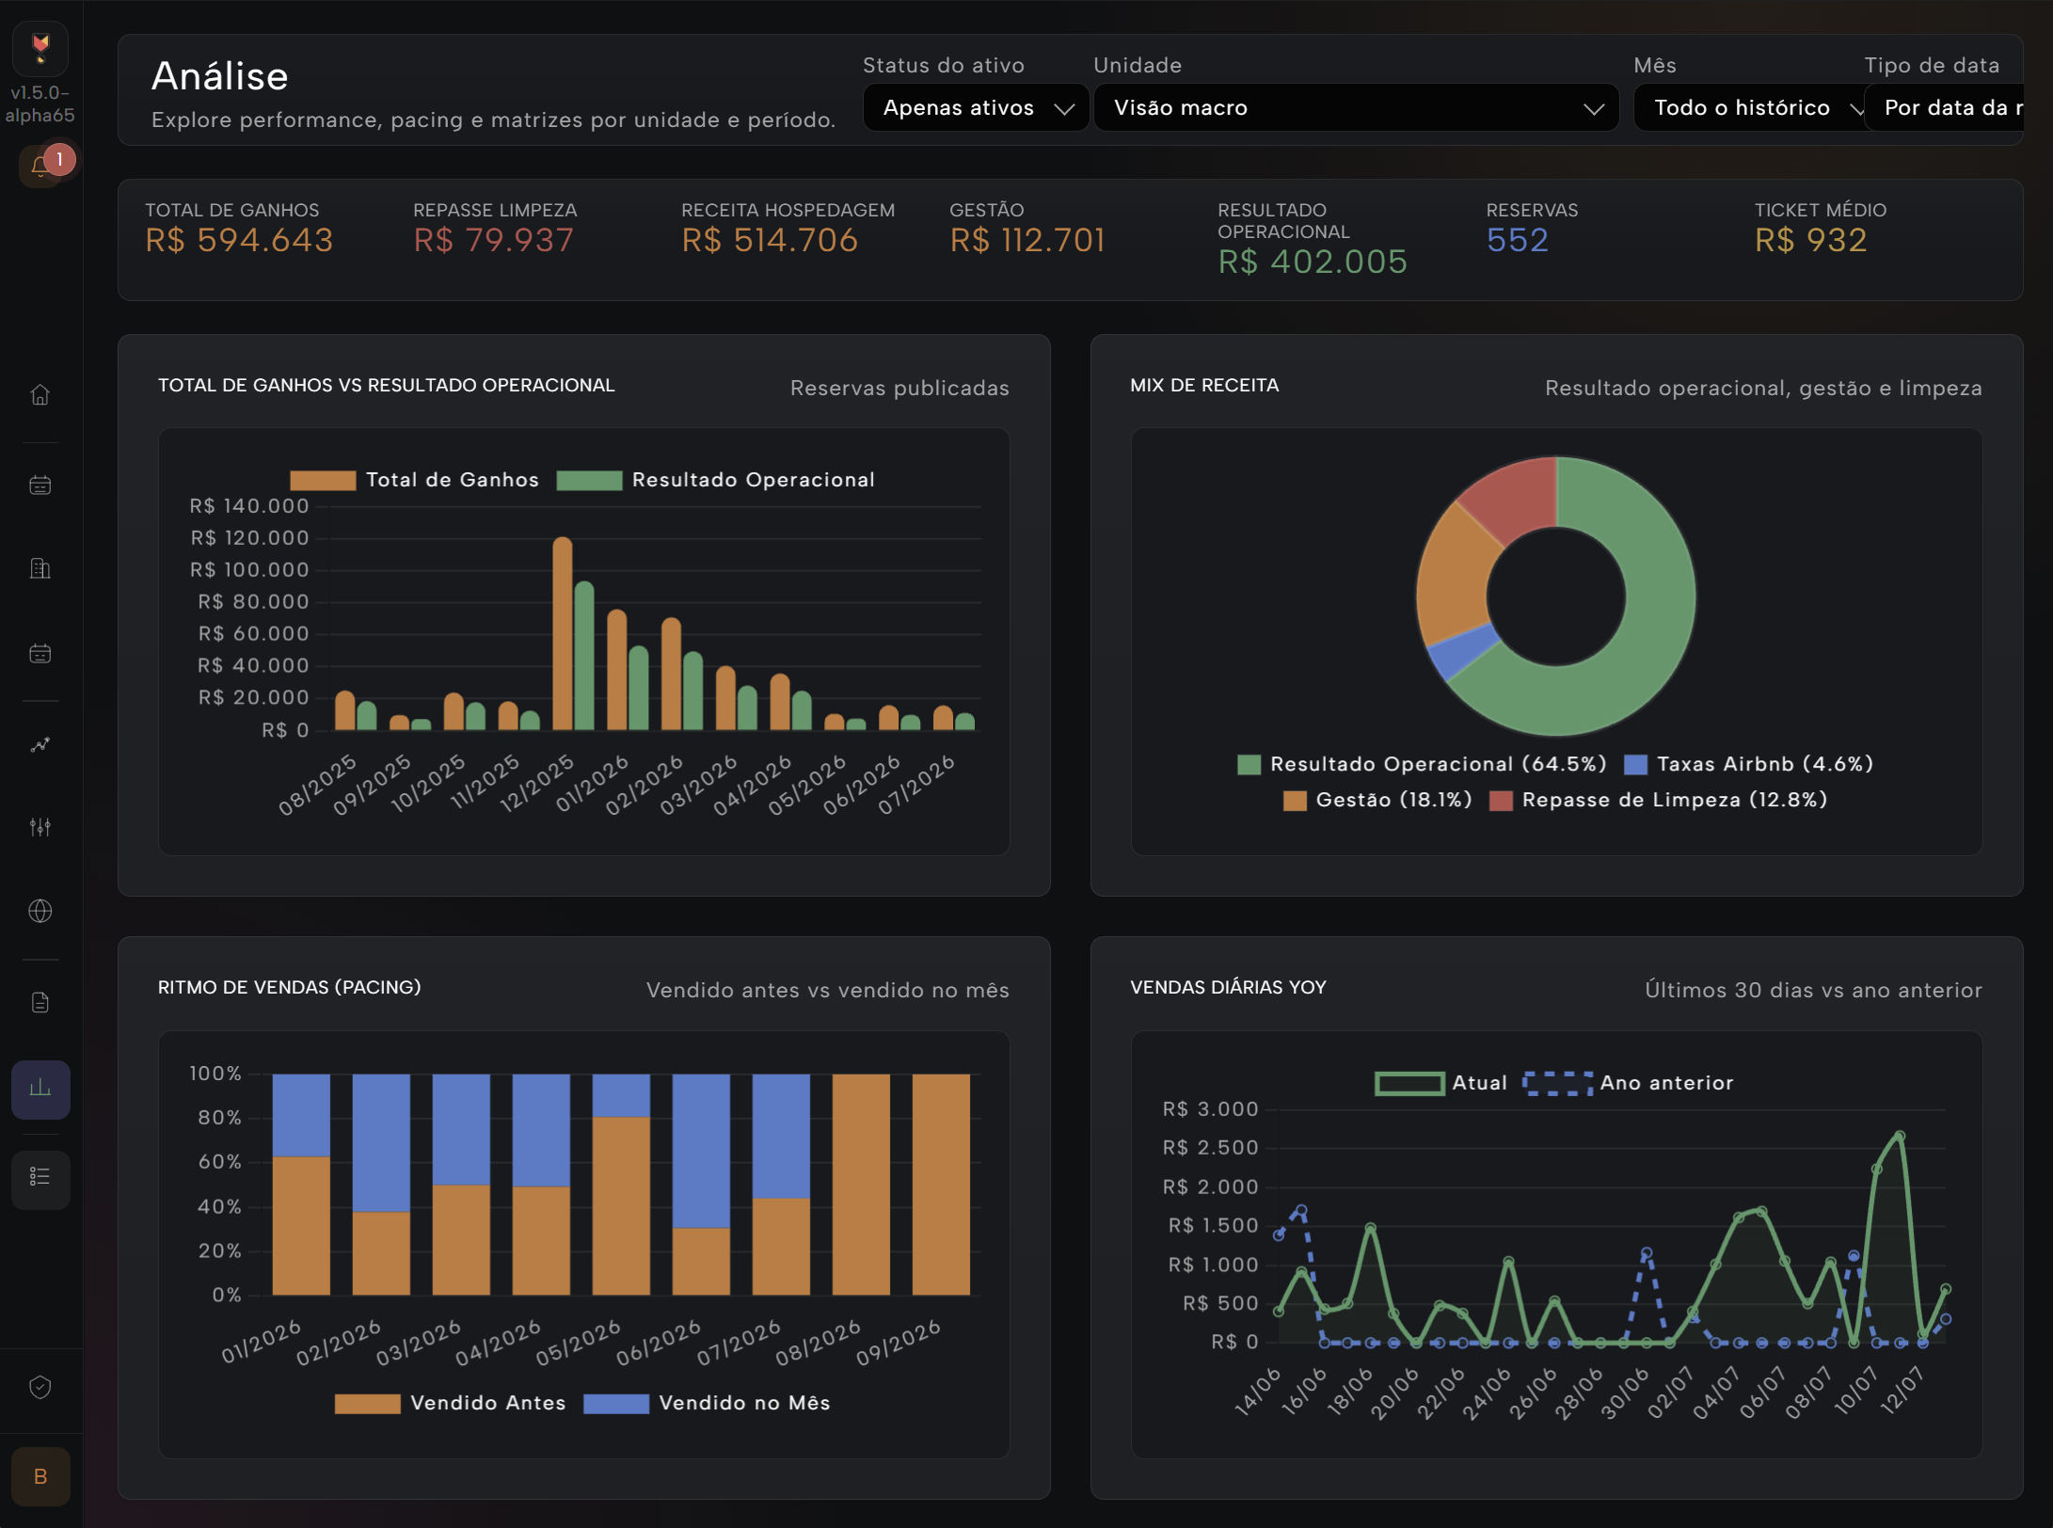This screenshot has height=1528, width=2053.
Task: Click the app logo icon
Action: tap(40, 47)
